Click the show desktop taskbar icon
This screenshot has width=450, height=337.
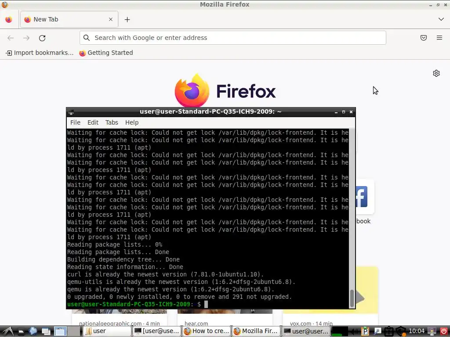[46, 331]
